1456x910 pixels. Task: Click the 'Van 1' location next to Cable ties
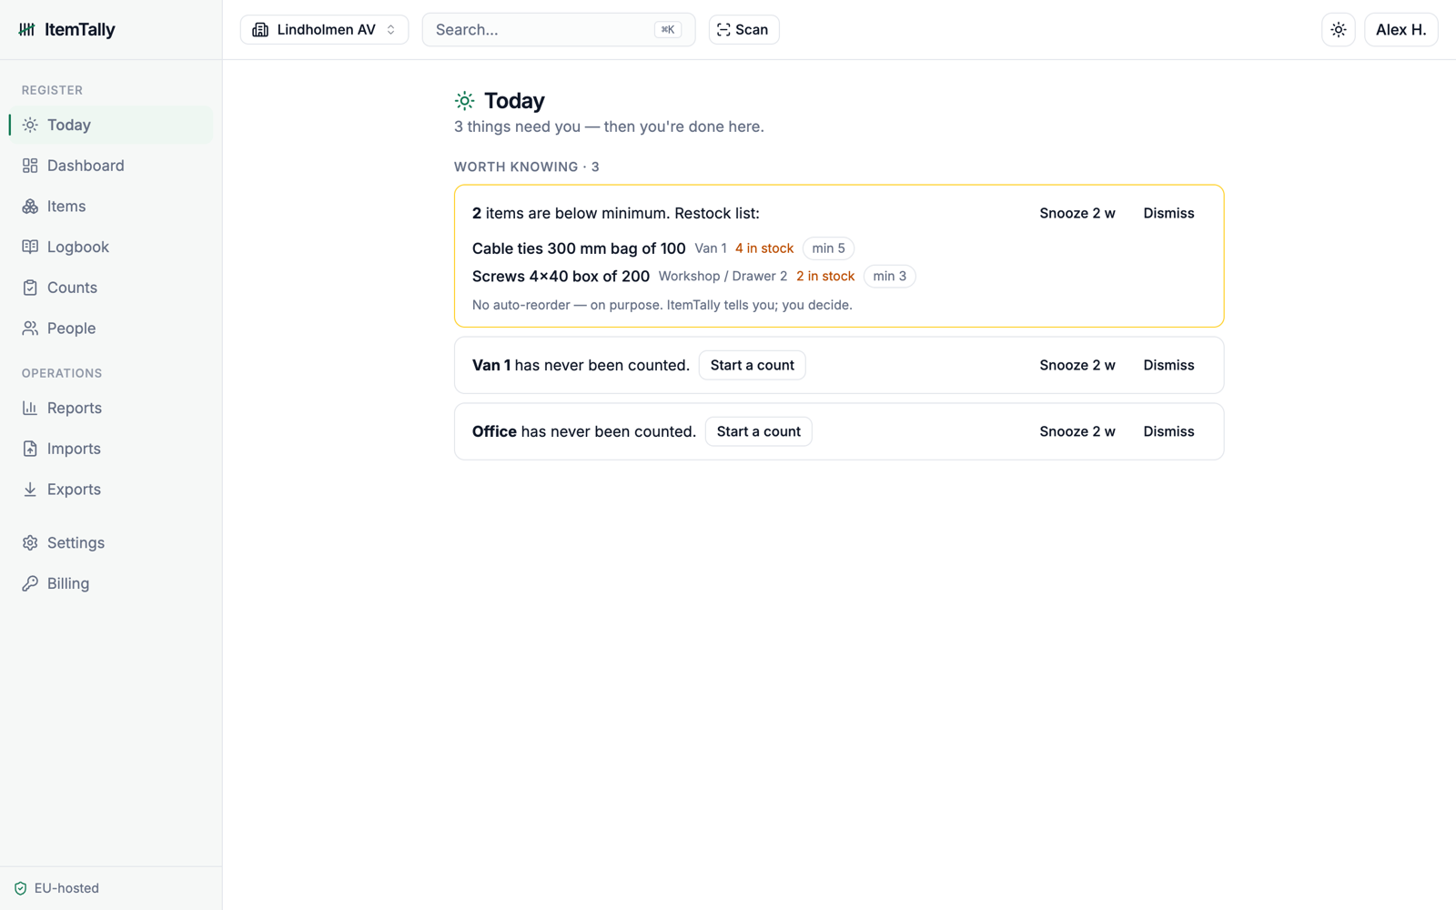[x=711, y=248]
